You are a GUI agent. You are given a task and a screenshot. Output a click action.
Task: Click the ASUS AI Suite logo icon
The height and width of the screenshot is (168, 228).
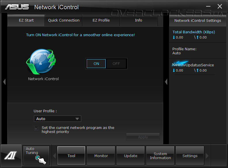10,156
